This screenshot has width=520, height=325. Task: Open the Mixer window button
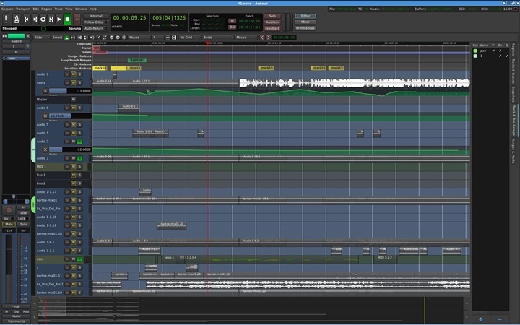click(x=305, y=22)
